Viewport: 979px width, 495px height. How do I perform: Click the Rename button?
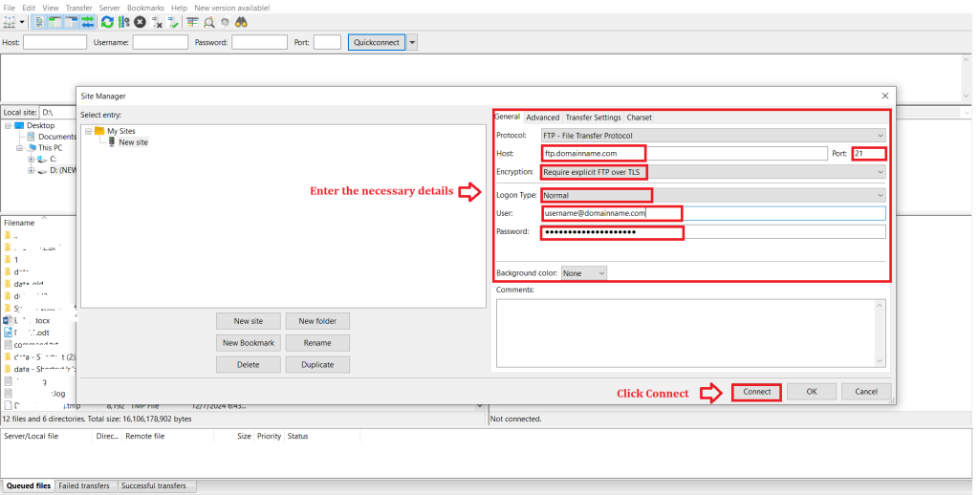(317, 343)
